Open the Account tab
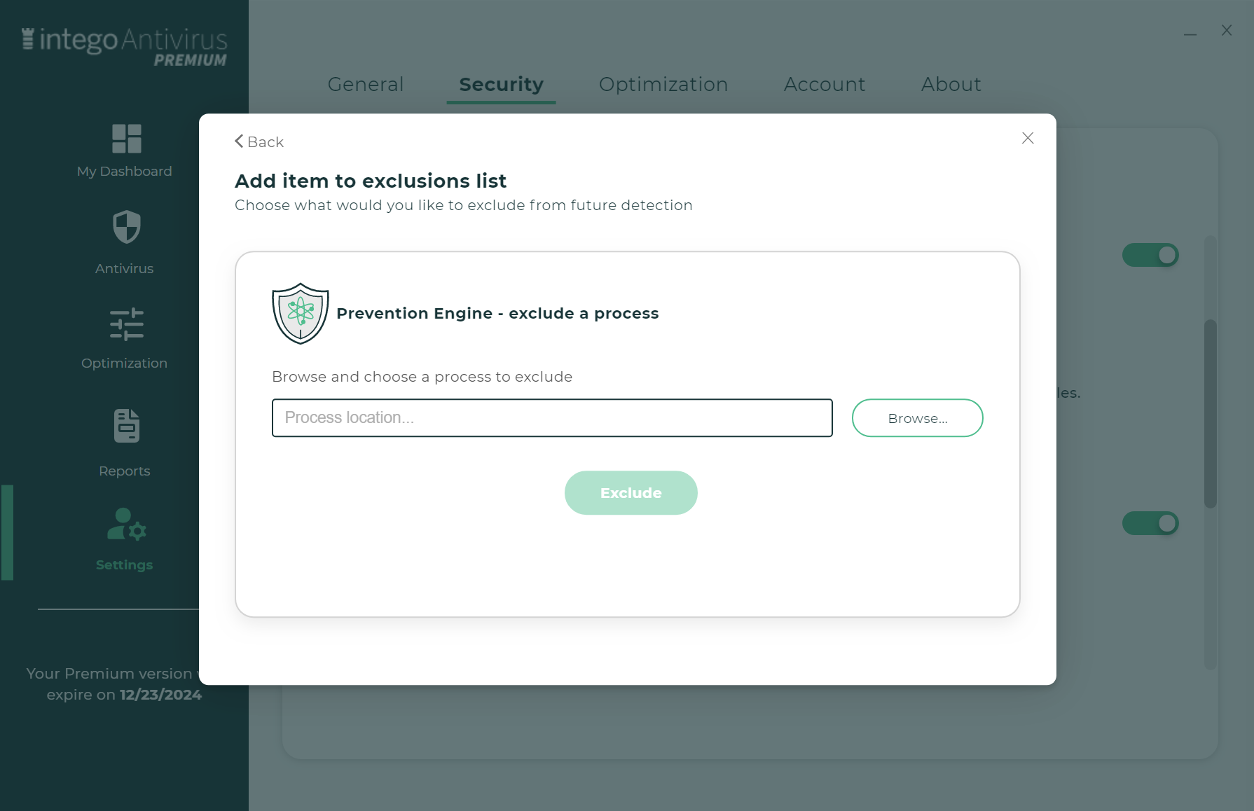 coord(825,84)
